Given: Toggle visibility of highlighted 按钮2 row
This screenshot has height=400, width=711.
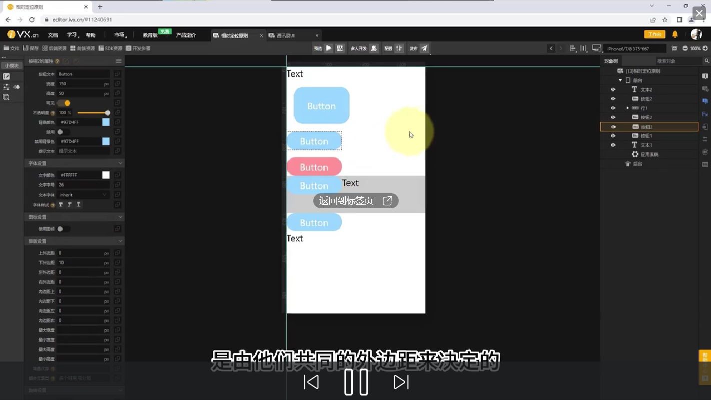Looking at the screenshot, I should 613,127.
